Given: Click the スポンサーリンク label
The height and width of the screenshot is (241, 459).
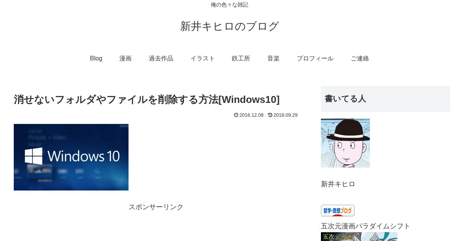Looking at the screenshot, I should point(156,207).
